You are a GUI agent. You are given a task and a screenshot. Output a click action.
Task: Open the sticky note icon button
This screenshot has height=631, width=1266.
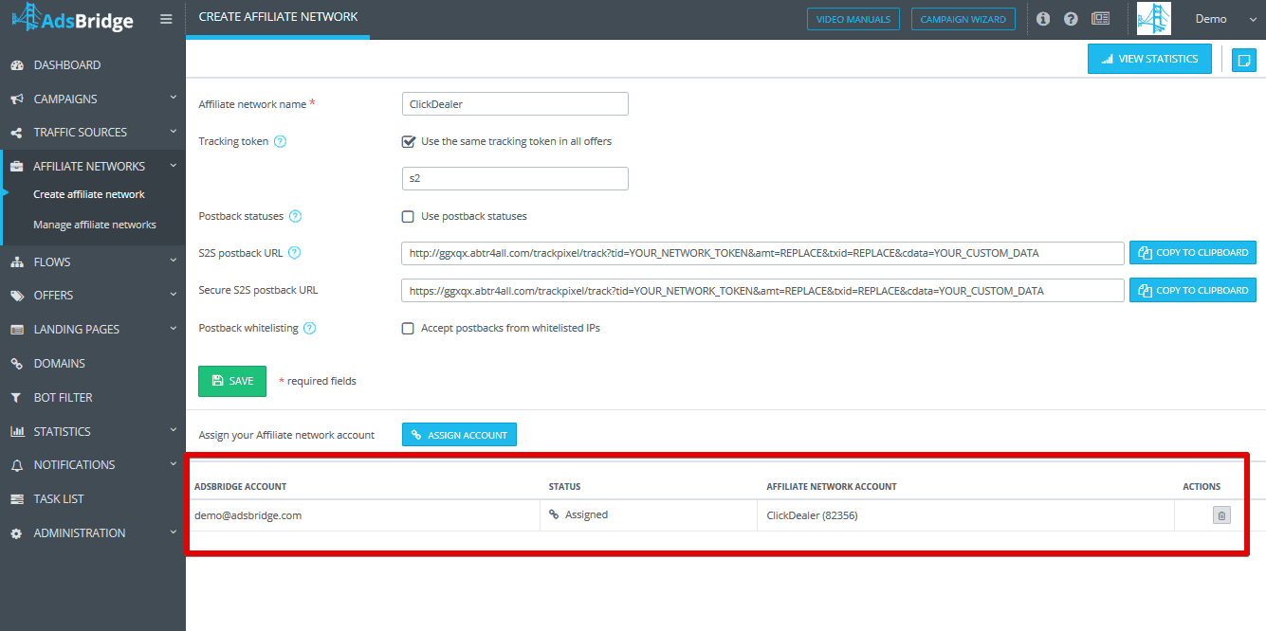(1243, 60)
